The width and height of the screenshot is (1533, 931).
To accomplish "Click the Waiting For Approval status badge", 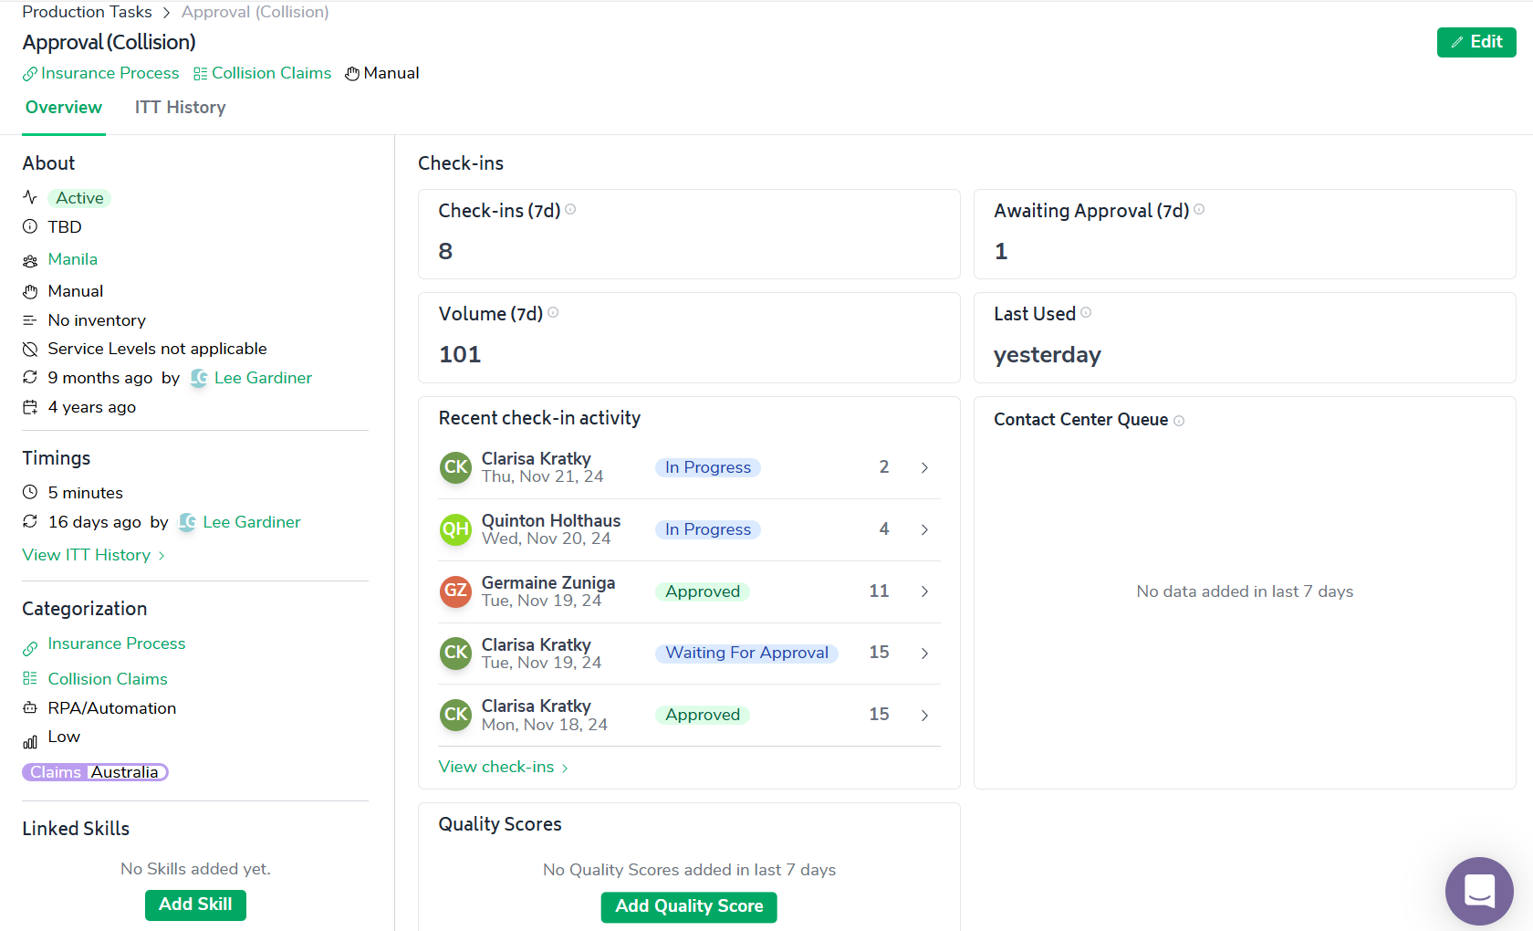I will (x=746, y=653).
